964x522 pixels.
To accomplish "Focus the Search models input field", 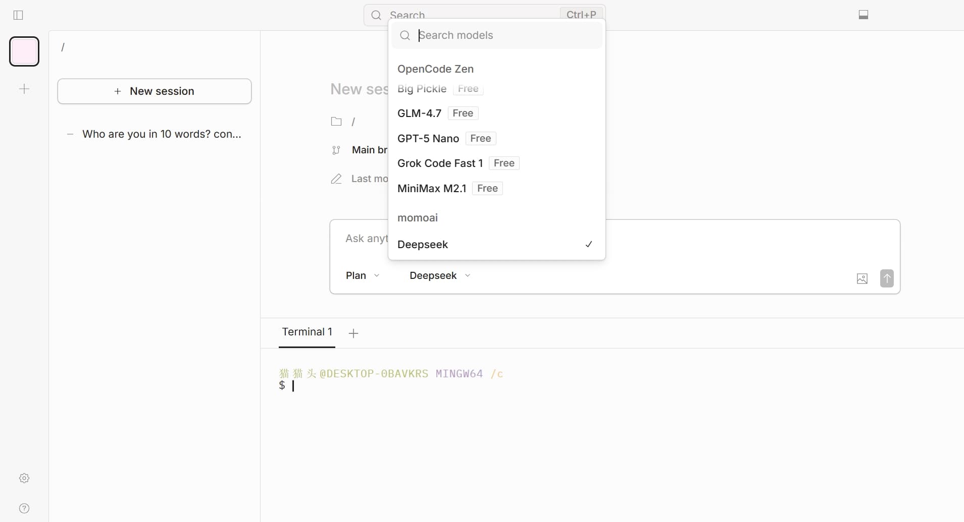I will pyautogui.click(x=505, y=35).
